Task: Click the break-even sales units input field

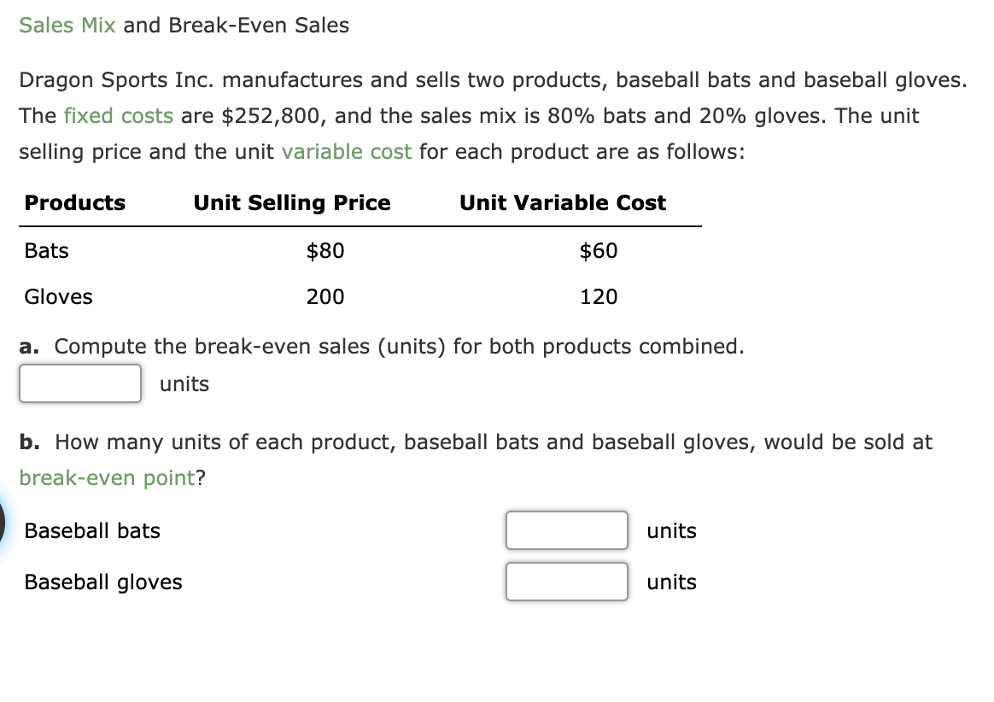Action: pos(80,383)
